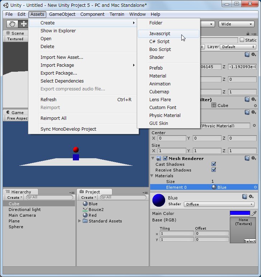
Task: Uncheck the Receive Shadows checkbox
Action: pos(214,170)
